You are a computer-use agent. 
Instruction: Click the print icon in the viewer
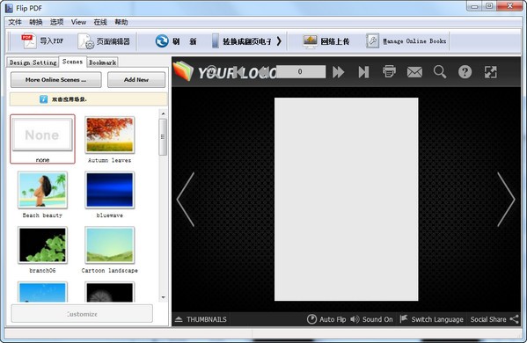point(389,71)
